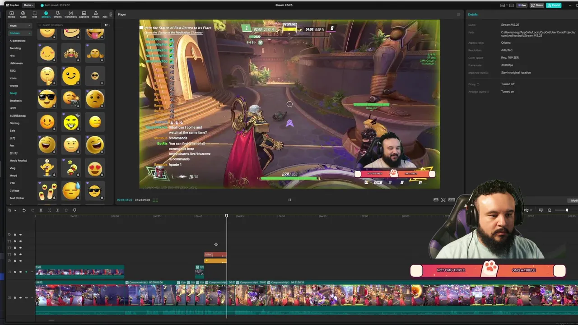Viewport: 578px width, 325px height.
Task: Delete the selected timeline clip
Action: [66, 210]
